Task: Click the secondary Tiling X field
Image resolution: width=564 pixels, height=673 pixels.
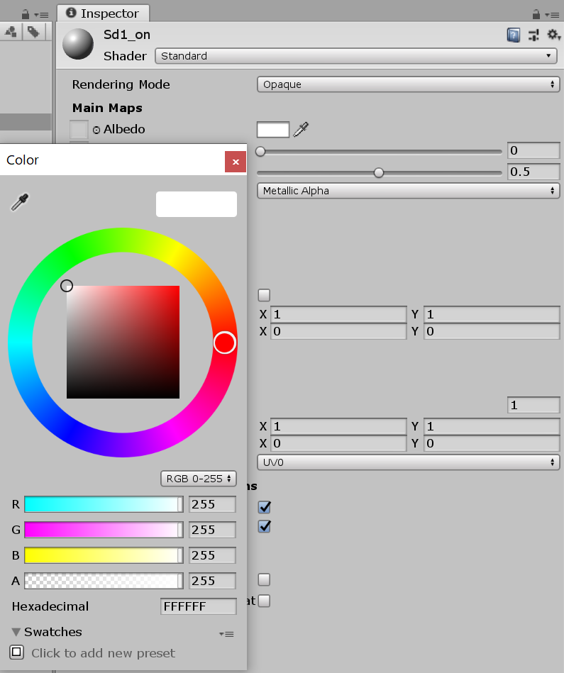Action: [338, 426]
